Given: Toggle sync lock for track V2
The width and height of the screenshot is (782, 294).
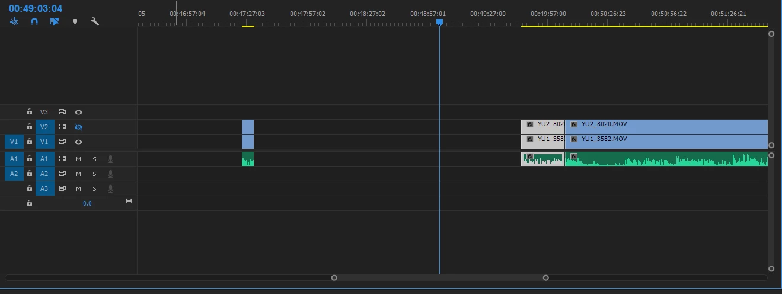Looking at the screenshot, I should point(62,127).
